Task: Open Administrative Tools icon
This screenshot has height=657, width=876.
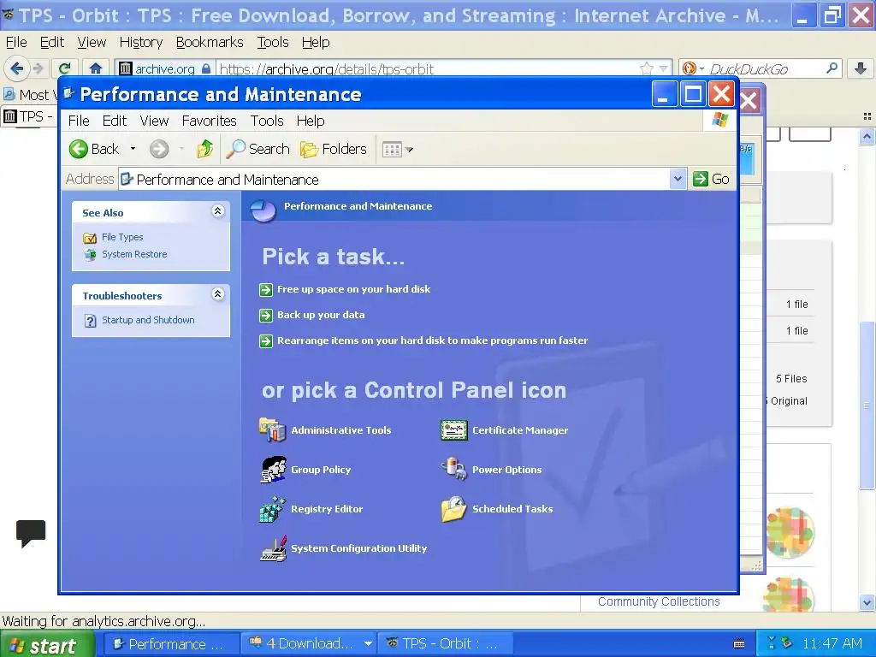Action: click(272, 430)
